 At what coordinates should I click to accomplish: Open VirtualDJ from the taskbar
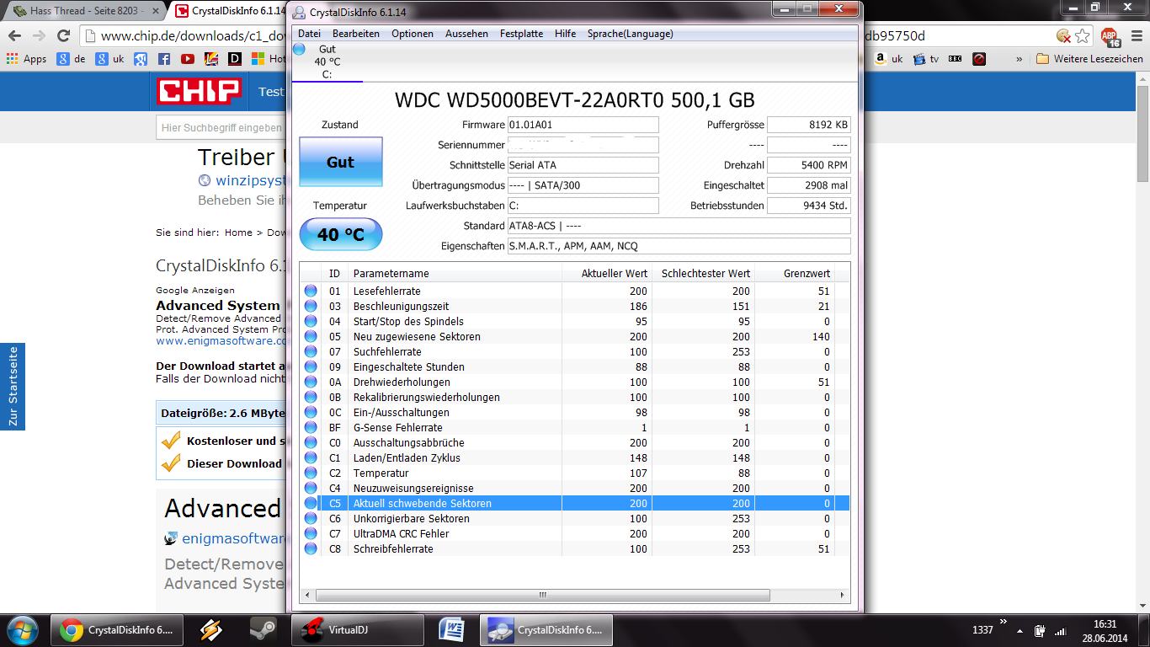point(358,629)
